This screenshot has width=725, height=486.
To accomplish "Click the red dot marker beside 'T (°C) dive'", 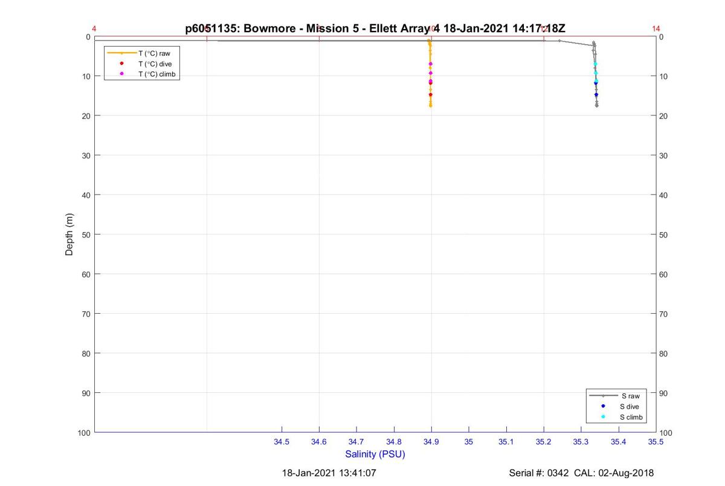I will click(121, 63).
